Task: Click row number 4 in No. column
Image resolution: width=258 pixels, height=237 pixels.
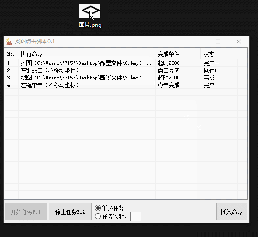Action: (8, 85)
